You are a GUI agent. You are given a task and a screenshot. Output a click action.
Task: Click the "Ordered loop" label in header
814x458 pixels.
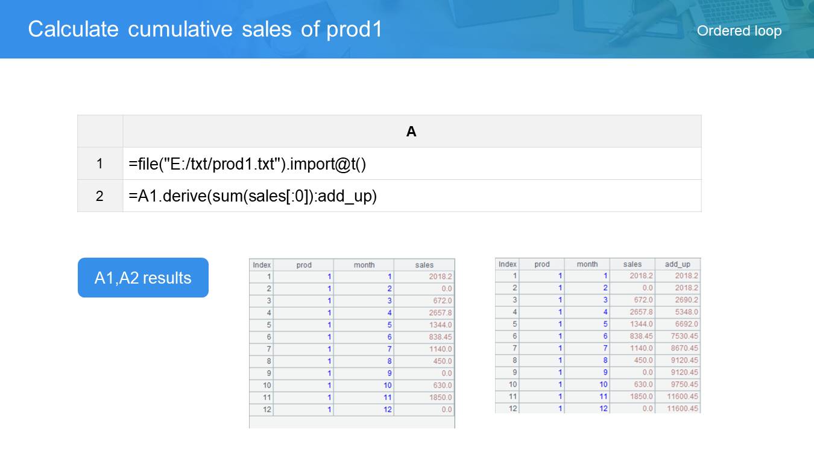[x=739, y=31]
